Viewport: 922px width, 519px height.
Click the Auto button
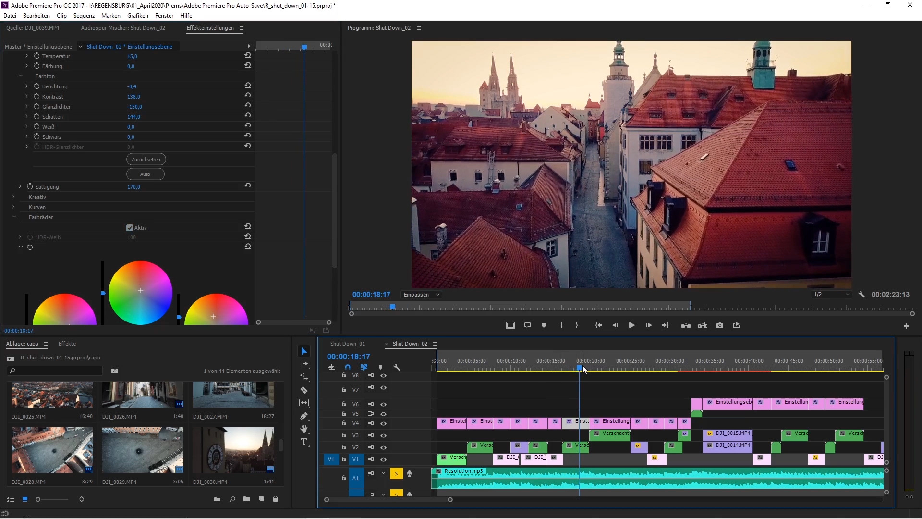145,174
